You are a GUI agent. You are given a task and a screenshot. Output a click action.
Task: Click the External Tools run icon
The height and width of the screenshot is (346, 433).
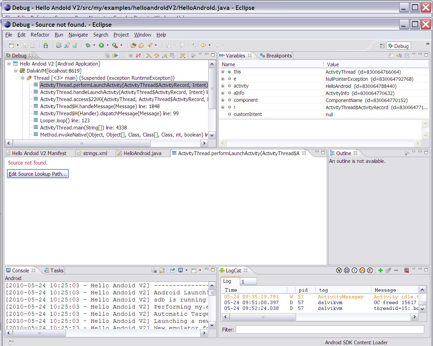tap(115, 45)
